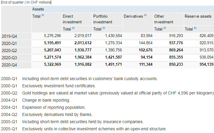Click the Direct investment column header
Viewport: 214px width, 133px height.
(72, 19)
